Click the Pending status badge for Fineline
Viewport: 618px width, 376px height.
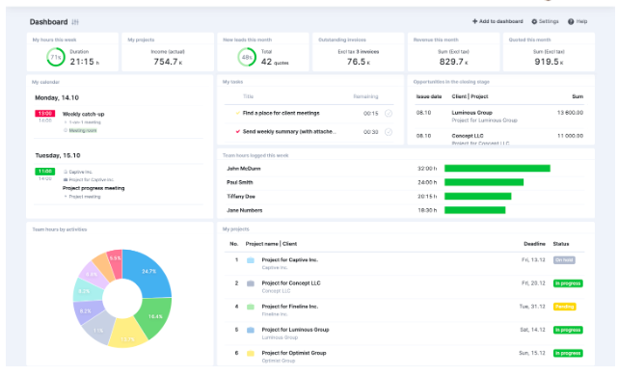(564, 307)
